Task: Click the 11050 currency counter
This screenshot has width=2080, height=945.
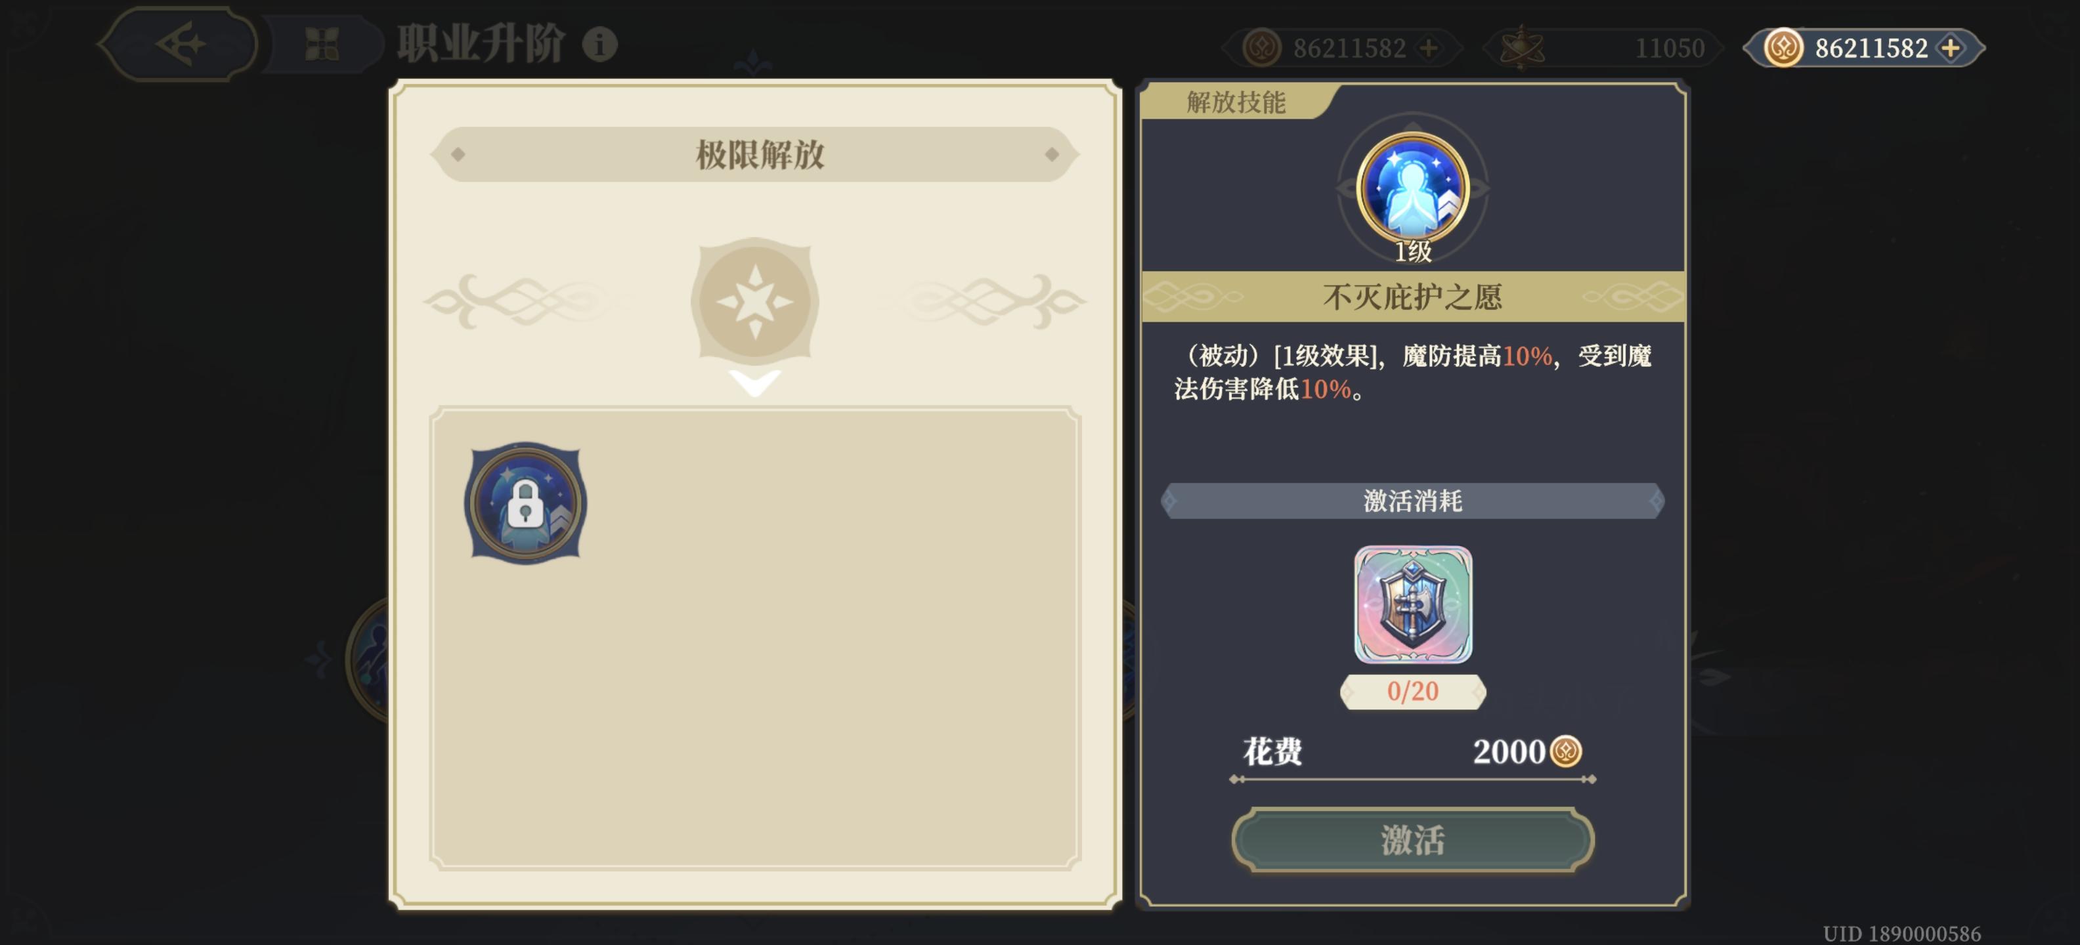Action: click(x=1669, y=49)
